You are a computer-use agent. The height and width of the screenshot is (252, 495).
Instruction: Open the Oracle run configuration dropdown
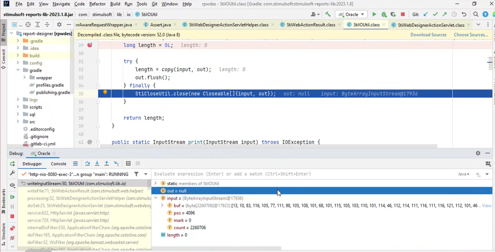pyautogui.click(x=351, y=14)
